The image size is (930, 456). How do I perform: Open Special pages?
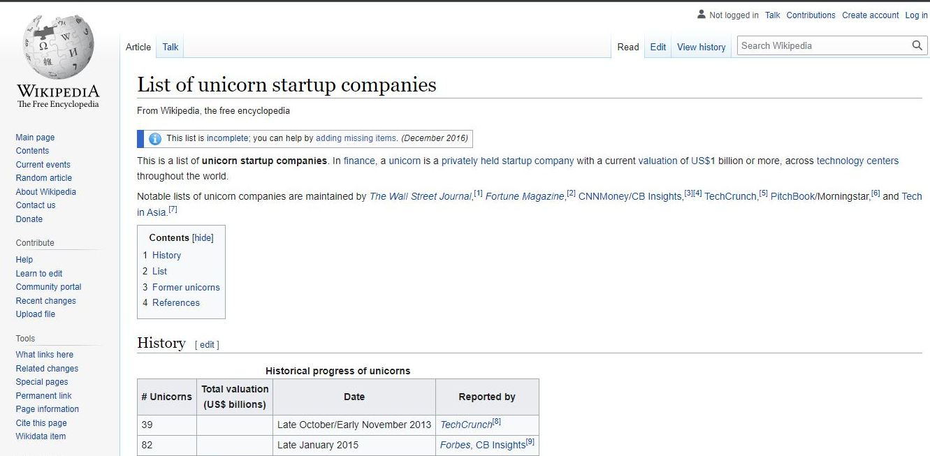pyautogui.click(x=42, y=382)
